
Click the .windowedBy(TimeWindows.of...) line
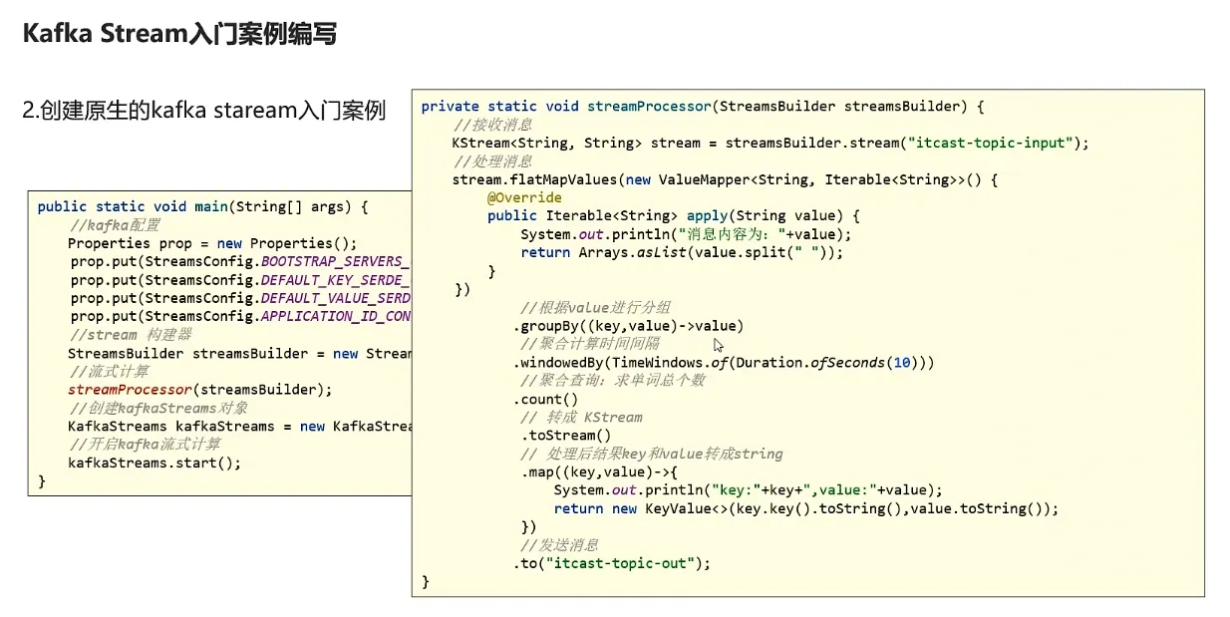click(724, 363)
